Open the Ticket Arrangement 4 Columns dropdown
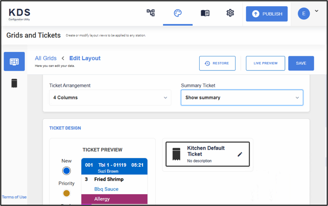This screenshot has height=206, width=328. tap(110, 98)
